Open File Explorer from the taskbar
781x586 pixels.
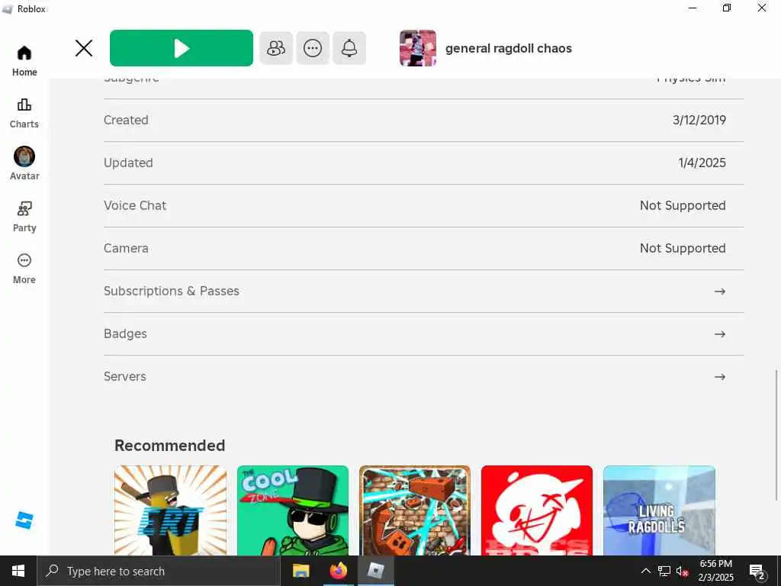pos(301,571)
